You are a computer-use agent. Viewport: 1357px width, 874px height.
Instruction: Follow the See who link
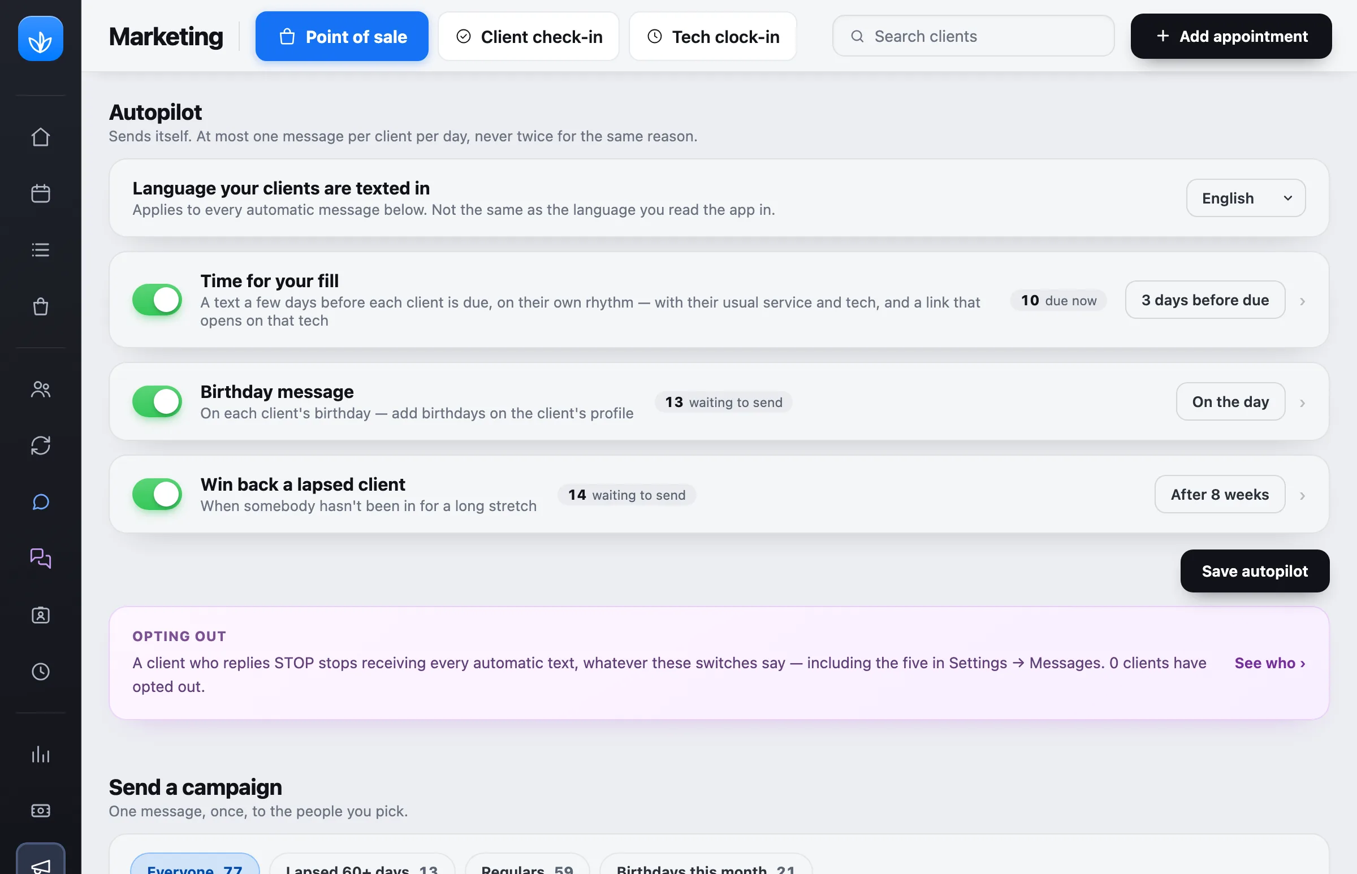pos(1269,663)
